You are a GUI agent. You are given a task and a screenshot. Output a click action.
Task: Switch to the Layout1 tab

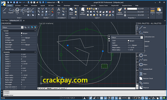click(x=56, y=88)
